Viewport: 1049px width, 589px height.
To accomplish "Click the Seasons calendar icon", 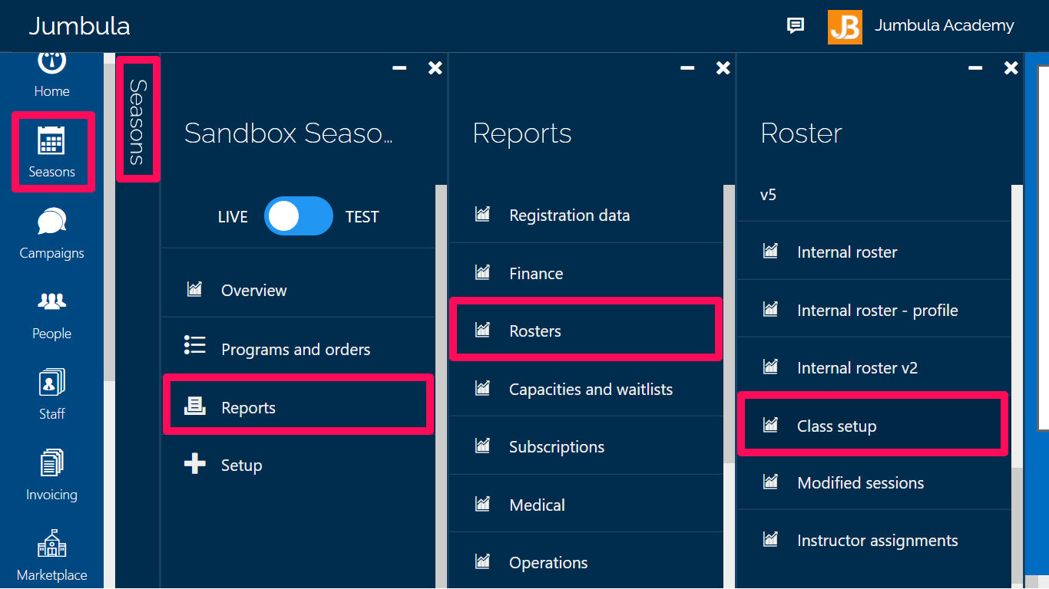I will click(51, 141).
